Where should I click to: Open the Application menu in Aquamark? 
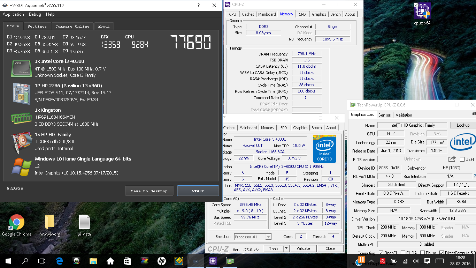[x=13, y=14]
